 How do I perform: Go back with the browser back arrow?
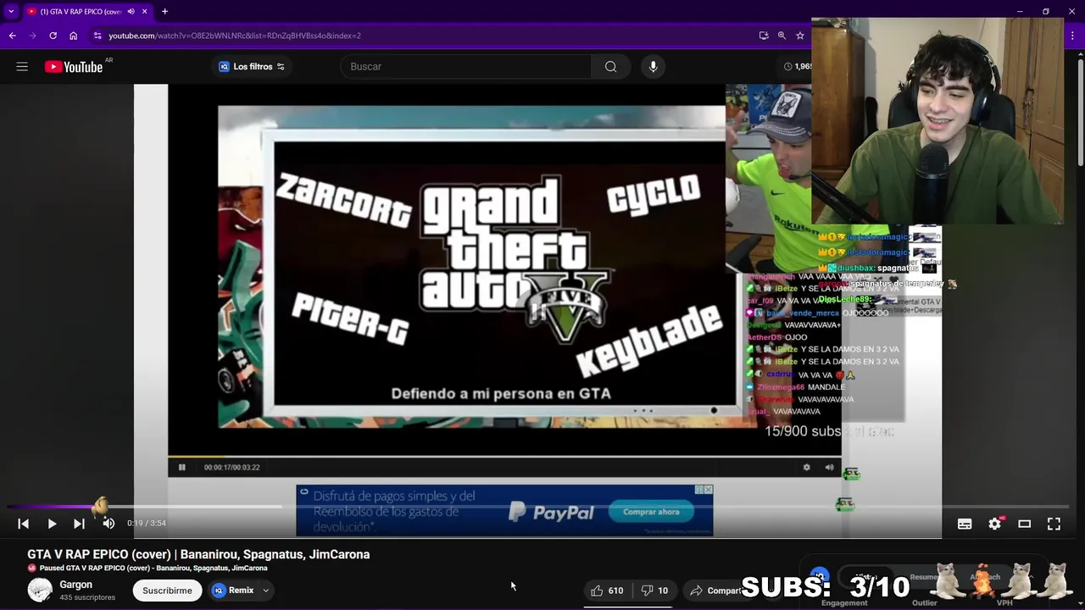tap(13, 36)
